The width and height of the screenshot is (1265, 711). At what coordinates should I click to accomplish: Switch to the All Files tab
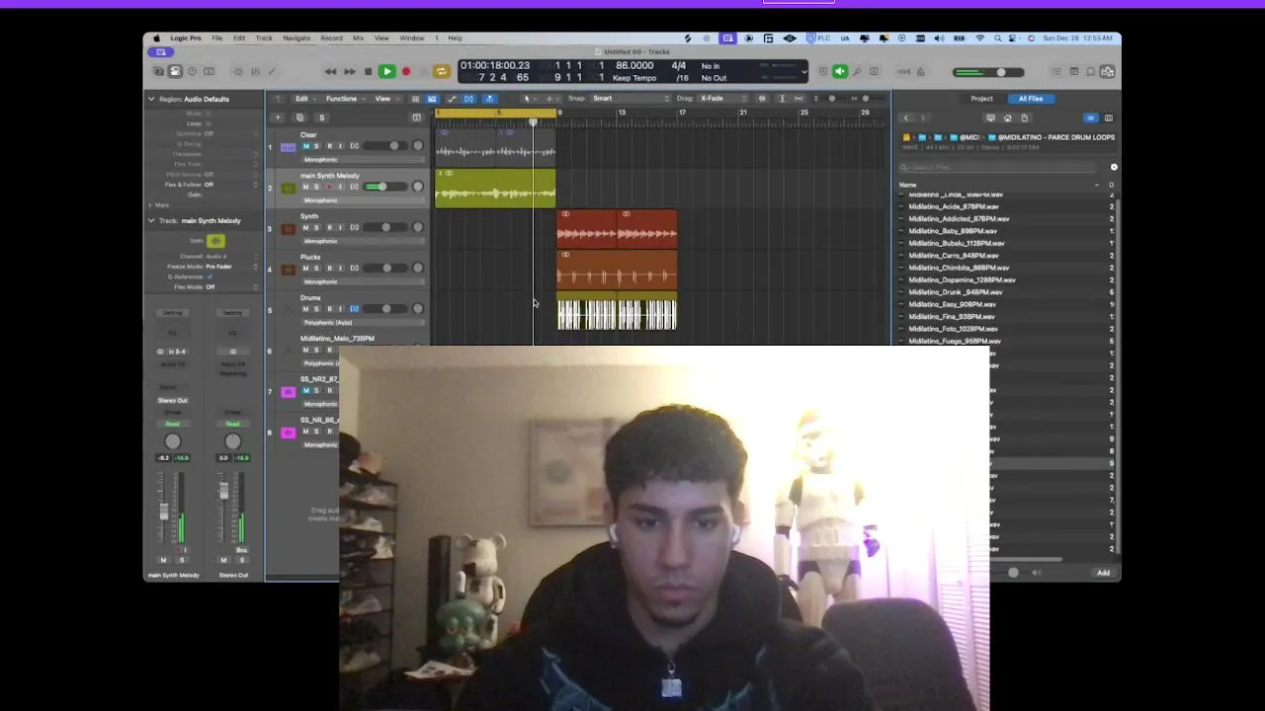pyautogui.click(x=1031, y=99)
